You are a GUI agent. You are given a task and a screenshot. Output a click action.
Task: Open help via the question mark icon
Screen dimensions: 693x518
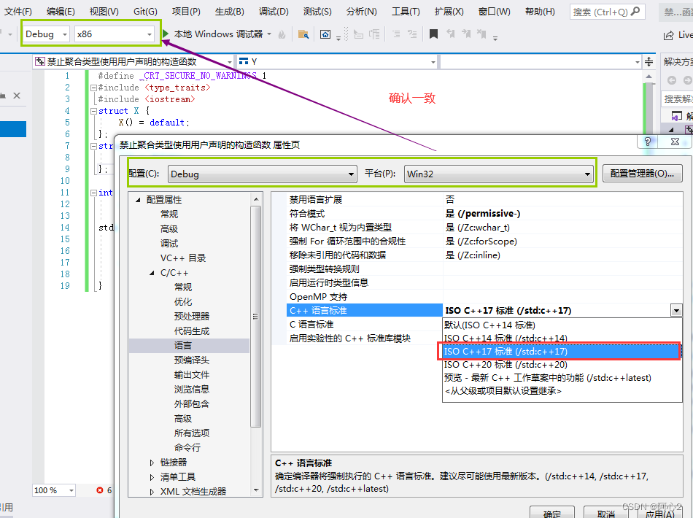[x=647, y=142]
